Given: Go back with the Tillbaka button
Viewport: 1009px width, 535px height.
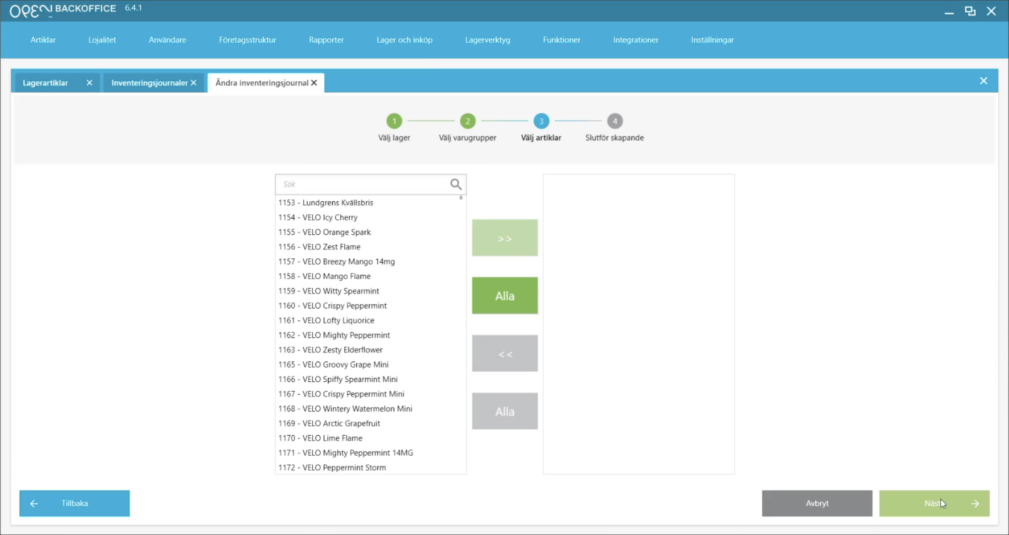Looking at the screenshot, I should [x=74, y=503].
